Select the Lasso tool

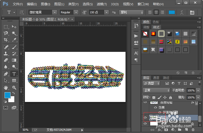click(6, 33)
